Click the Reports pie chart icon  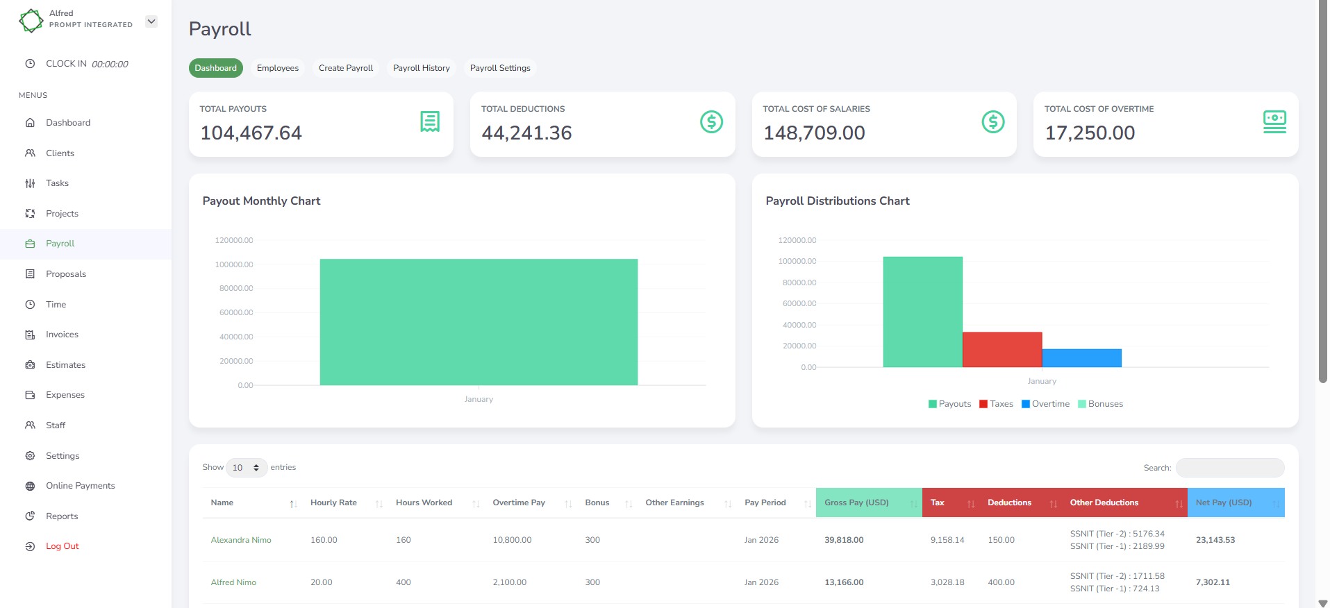pos(30,516)
